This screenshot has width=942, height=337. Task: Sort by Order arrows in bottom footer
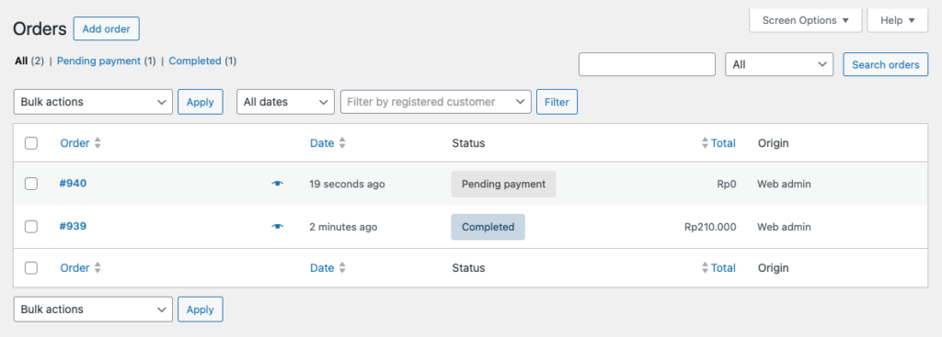[x=98, y=268]
